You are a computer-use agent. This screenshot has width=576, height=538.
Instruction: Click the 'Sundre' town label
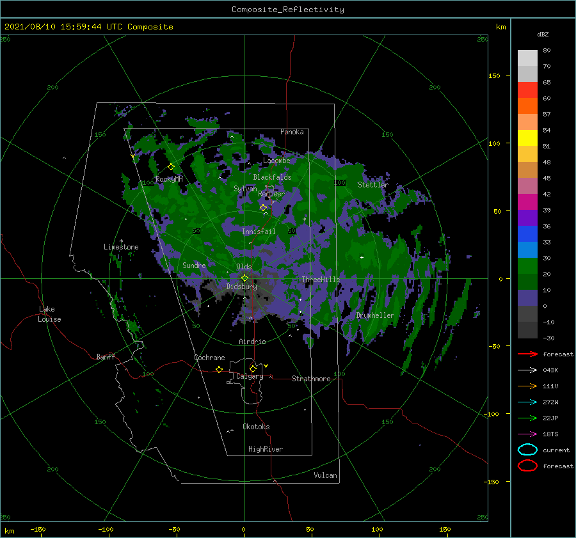(194, 265)
